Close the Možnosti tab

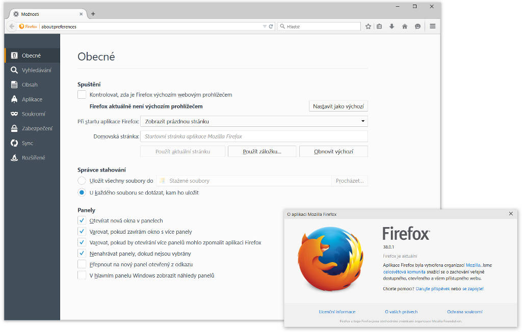81,14
